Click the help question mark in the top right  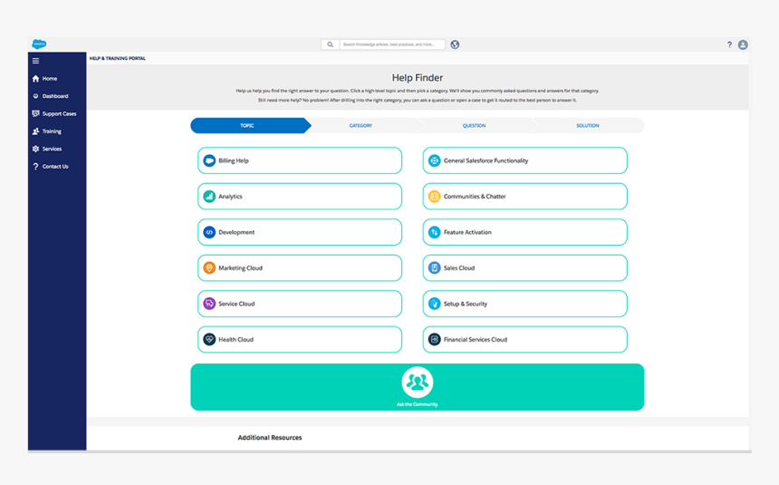[x=729, y=44]
